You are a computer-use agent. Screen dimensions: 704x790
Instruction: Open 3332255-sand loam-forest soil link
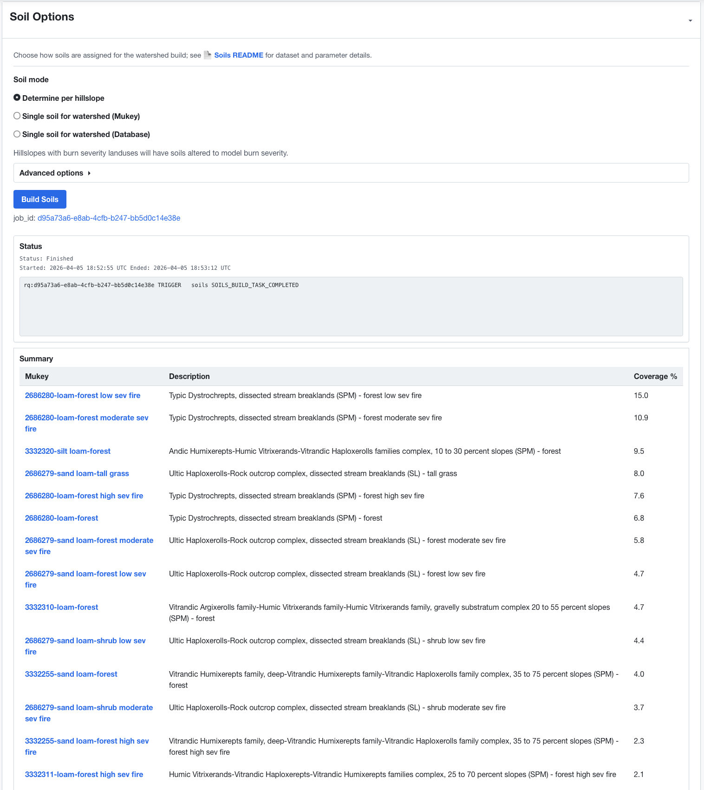pyautogui.click(x=71, y=674)
